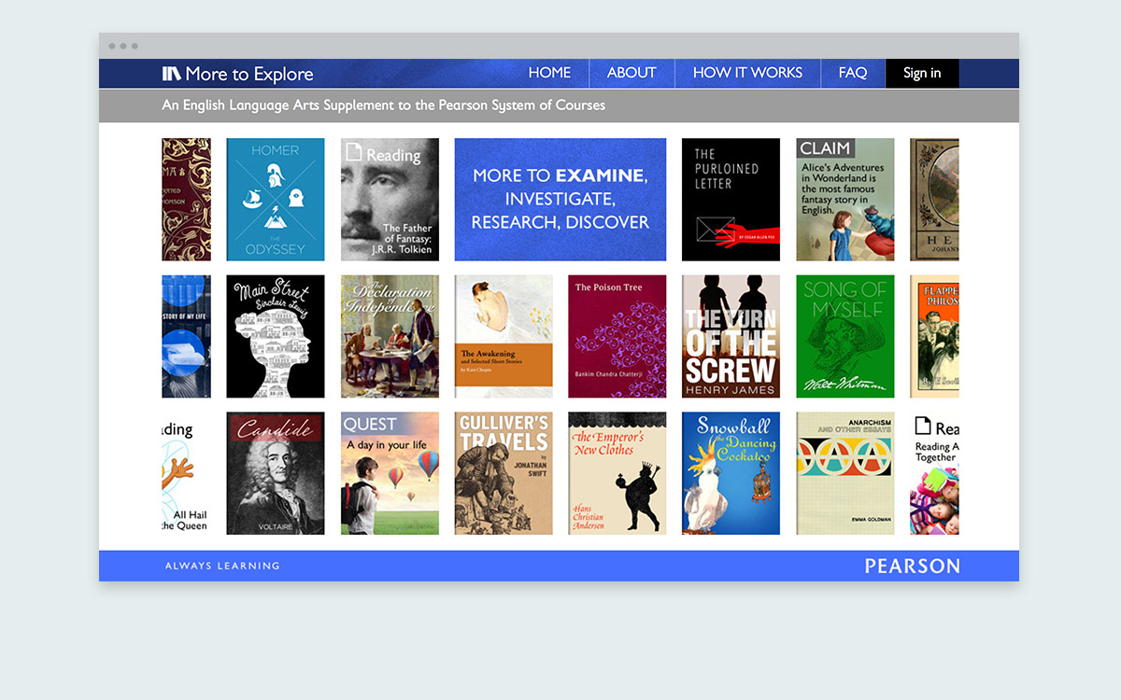
Task: Go to the ABOUT page
Action: click(x=631, y=73)
